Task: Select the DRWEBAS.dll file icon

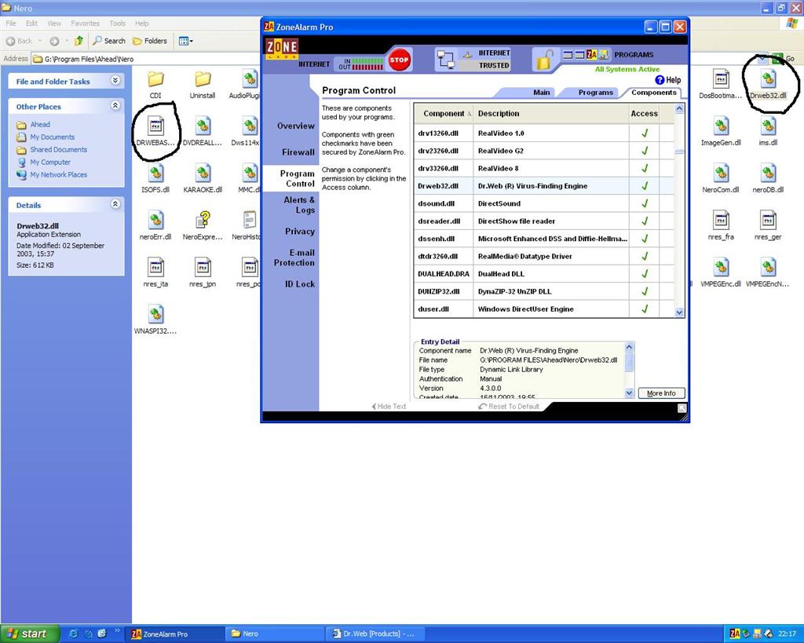Action: click(155, 126)
